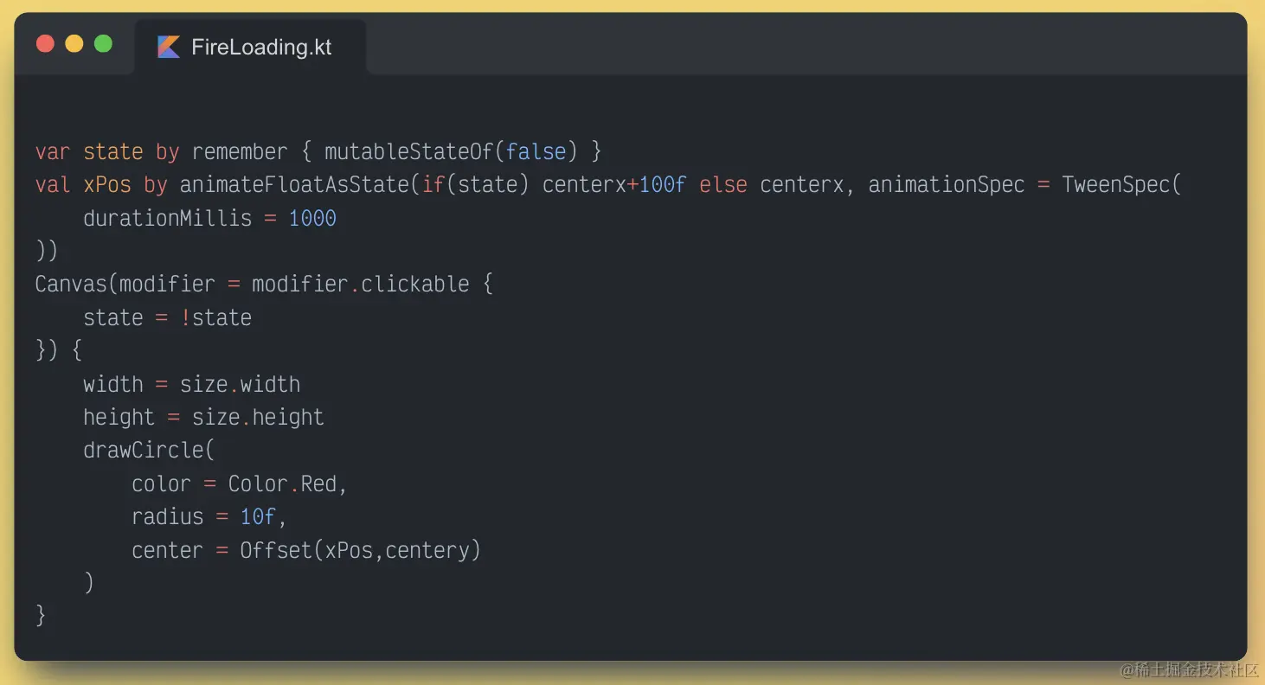Place cursor on animateFloatAsState
Image resolution: width=1265 pixels, height=685 pixels.
tap(294, 185)
